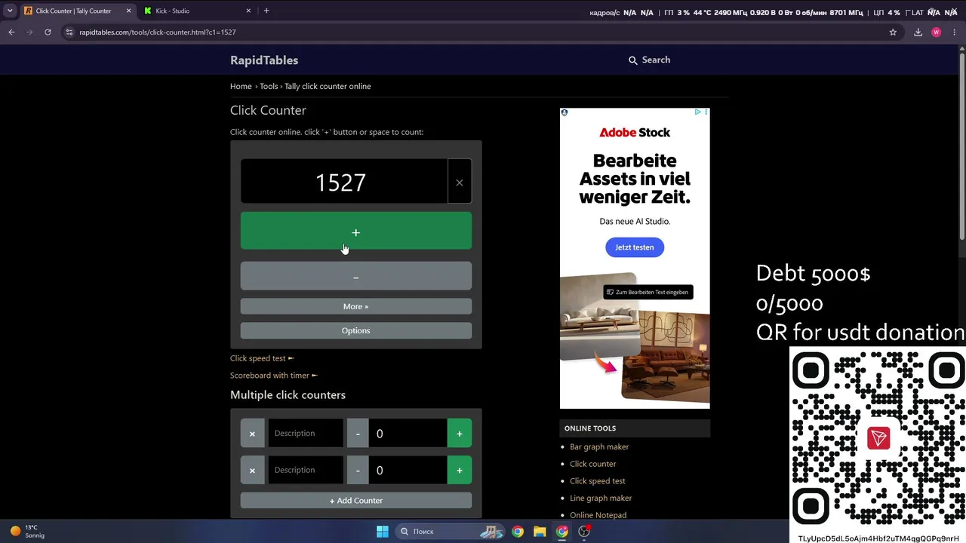966x543 pixels.
Task: Click the Debt 5000$ overlay text
Action: point(814,273)
